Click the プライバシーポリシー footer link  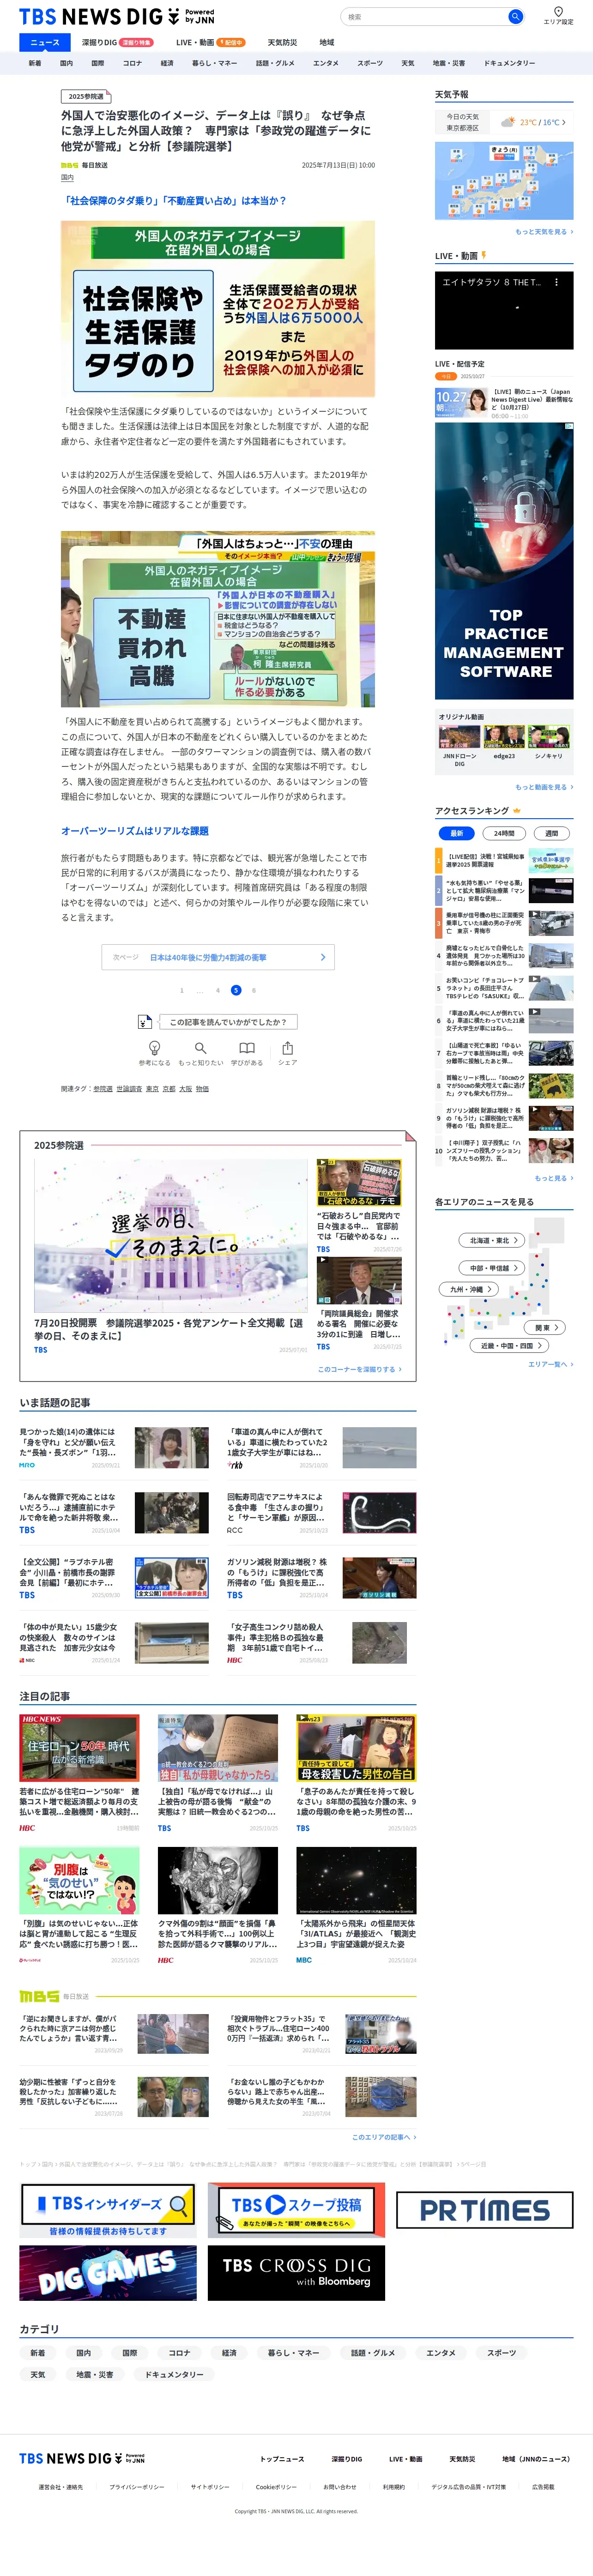pyautogui.click(x=137, y=2487)
